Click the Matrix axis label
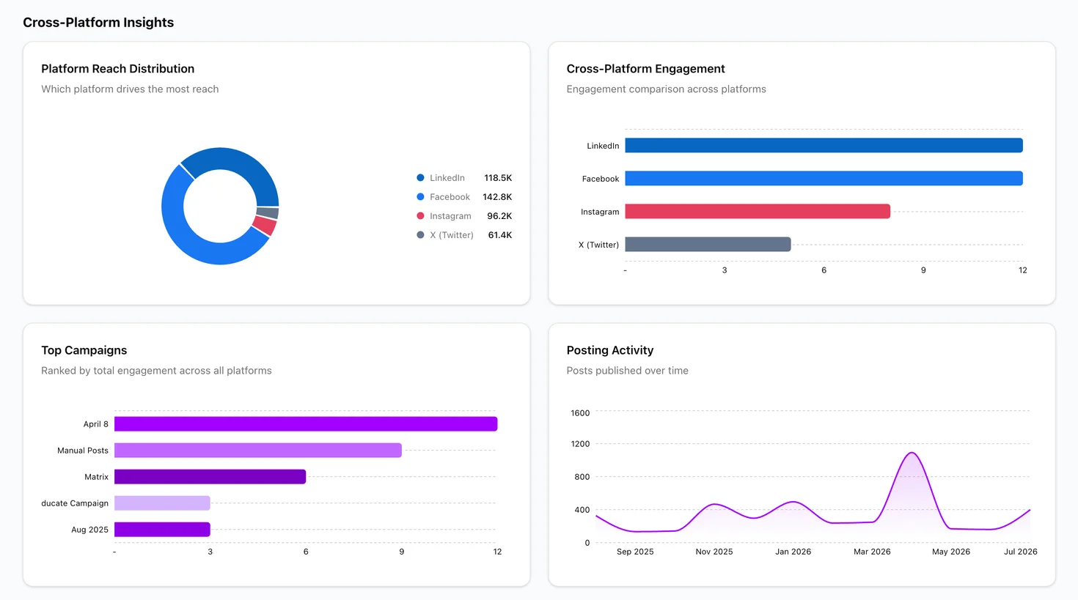1078x600 pixels. 96,477
